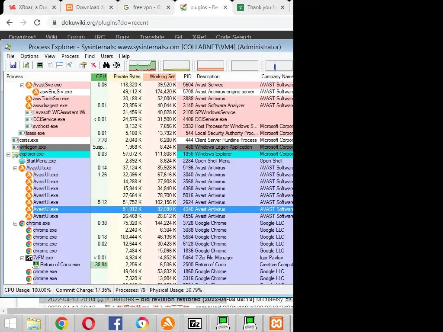Open the File menu
443x332 pixels.
(x=10, y=56)
